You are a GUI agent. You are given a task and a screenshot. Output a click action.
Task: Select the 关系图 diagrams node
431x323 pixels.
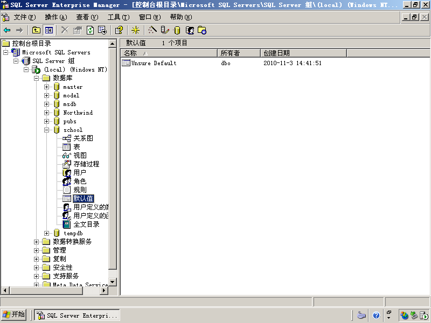coord(83,138)
